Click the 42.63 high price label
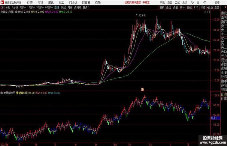 (x=142, y=16)
